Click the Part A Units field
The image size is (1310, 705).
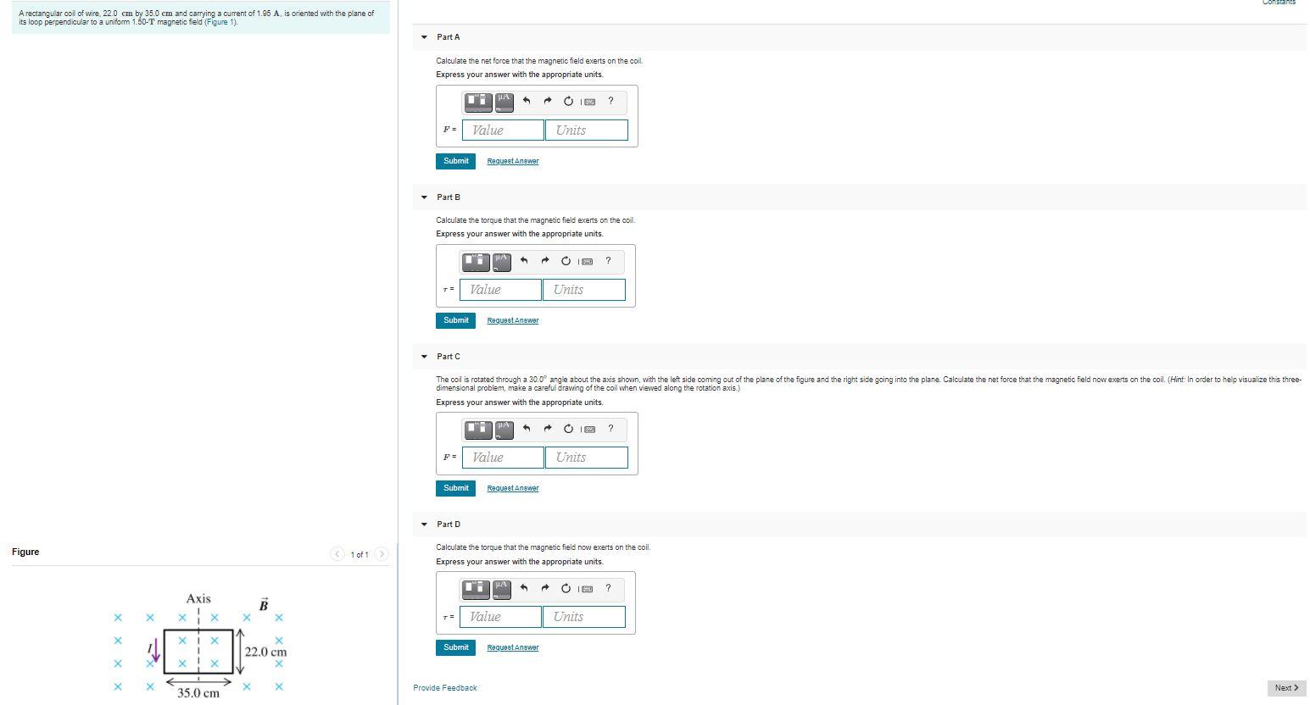pyautogui.click(x=587, y=130)
